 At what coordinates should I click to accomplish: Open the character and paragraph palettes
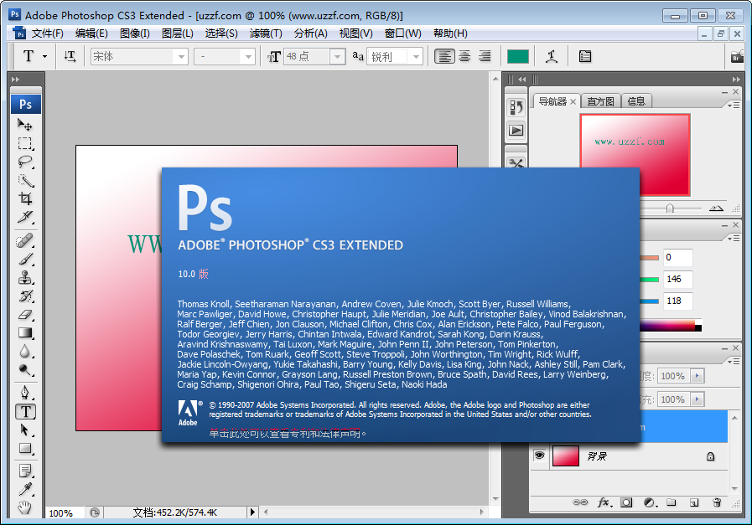[x=584, y=57]
